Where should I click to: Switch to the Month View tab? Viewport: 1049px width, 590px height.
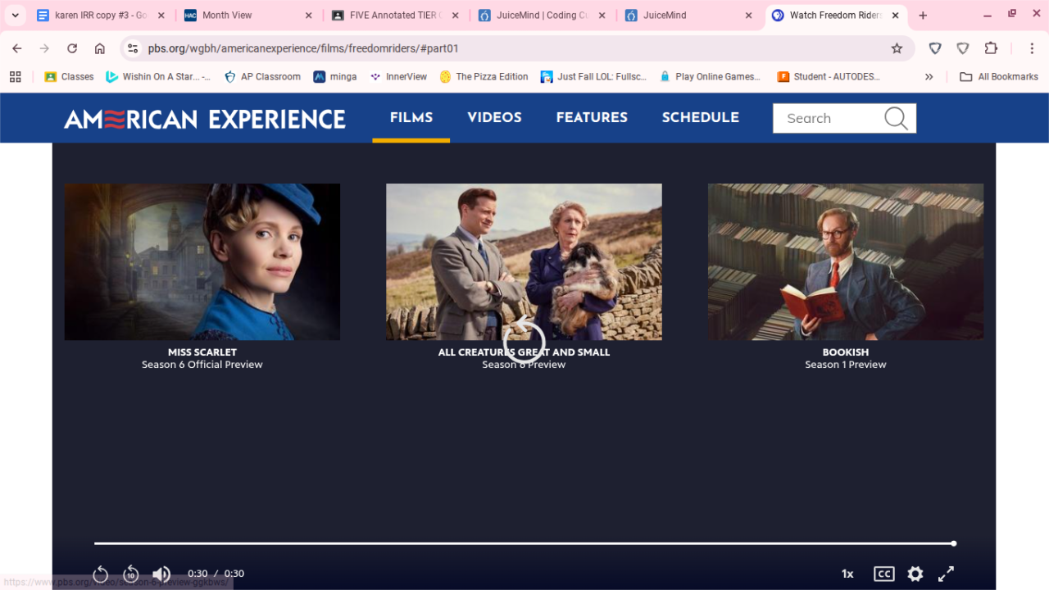click(x=247, y=16)
